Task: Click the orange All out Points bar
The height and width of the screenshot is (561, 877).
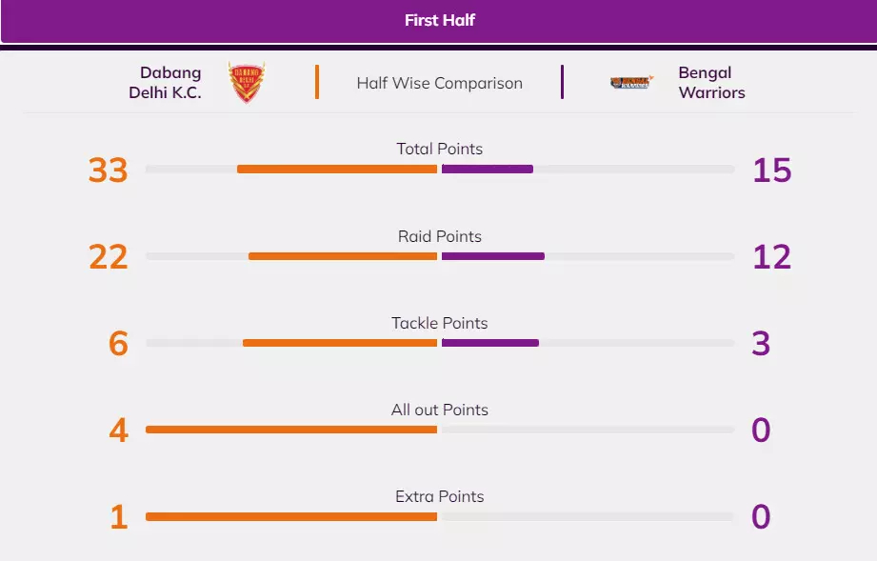Action: [291, 430]
